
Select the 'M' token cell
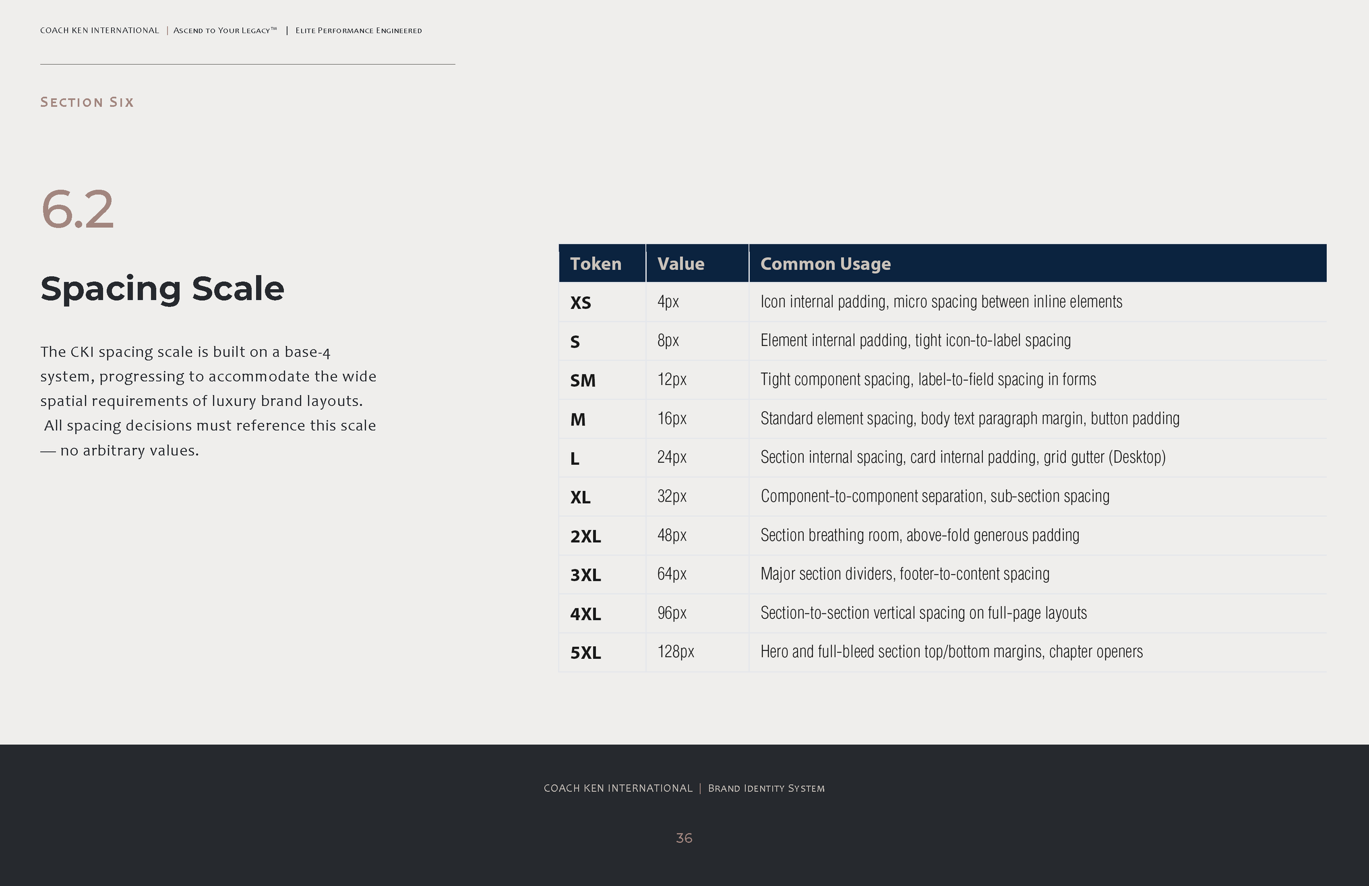click(x=602, y=419)
